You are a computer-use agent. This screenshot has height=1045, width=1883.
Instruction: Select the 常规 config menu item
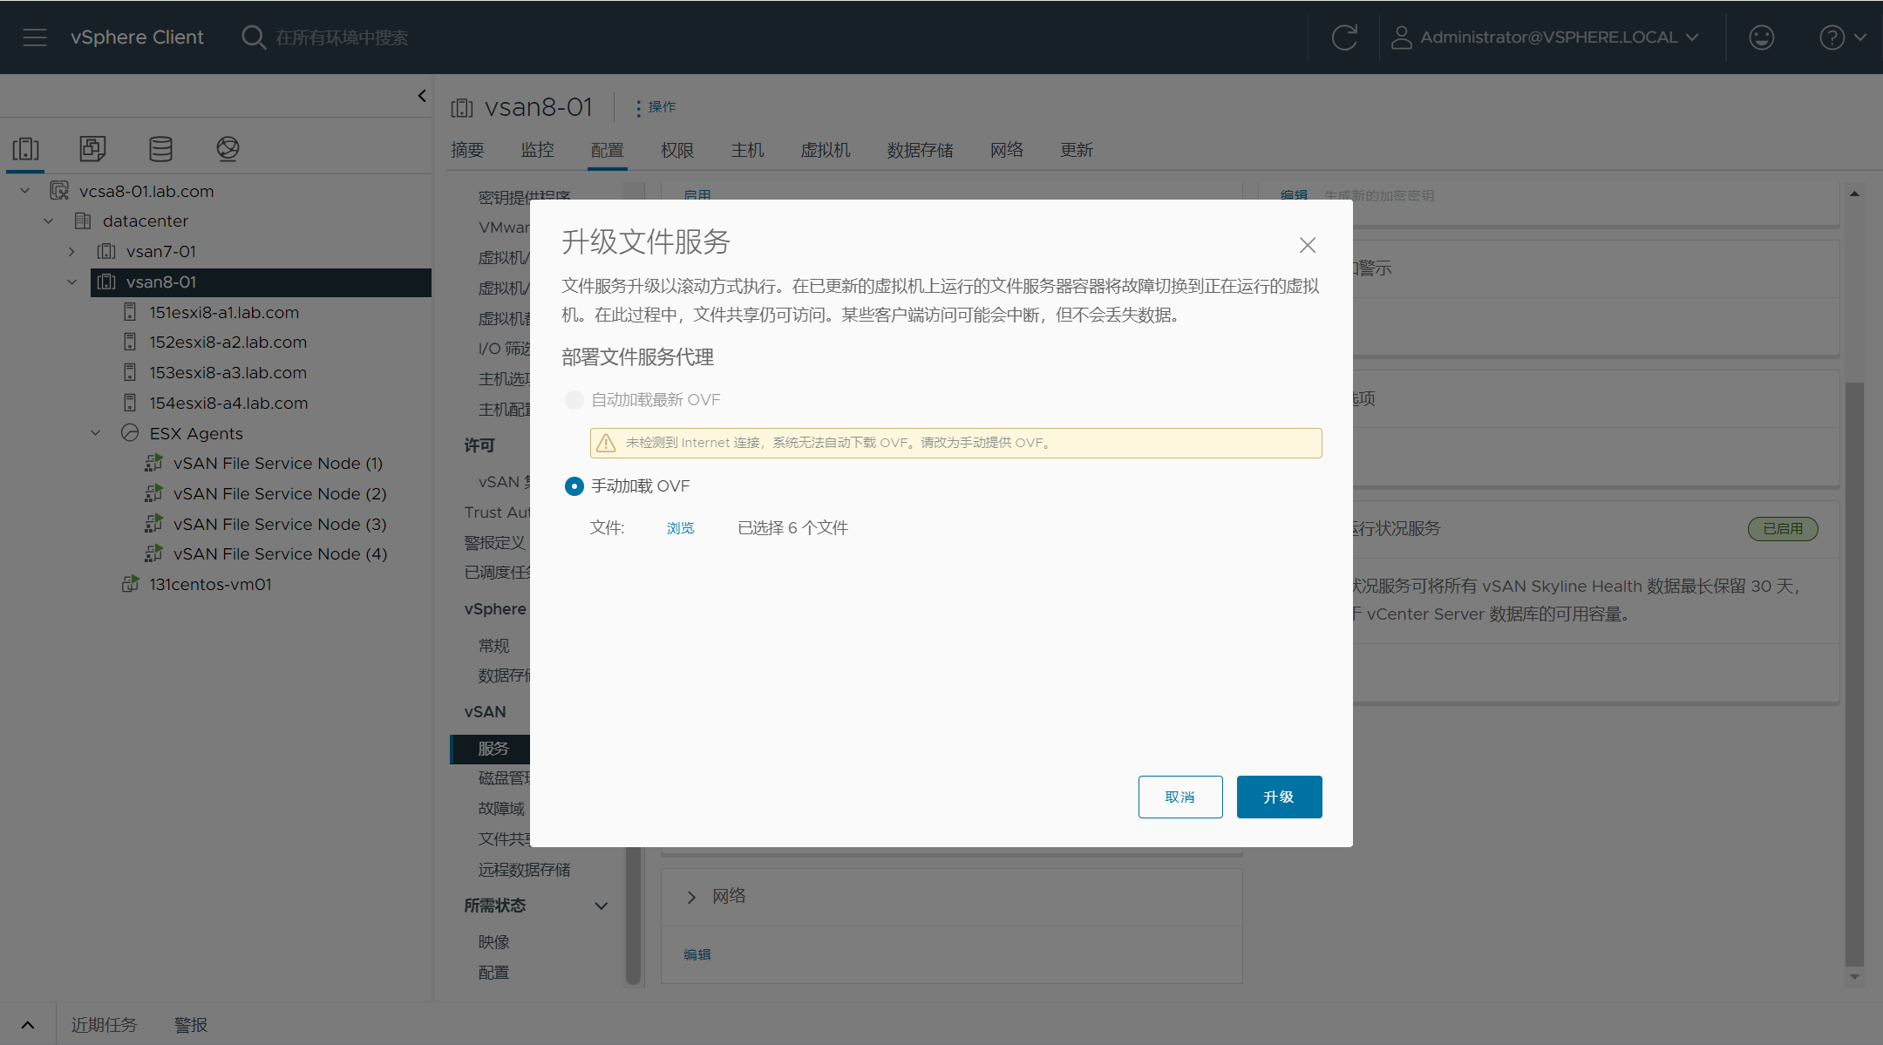pyautogui.click(x=493, y=646)
